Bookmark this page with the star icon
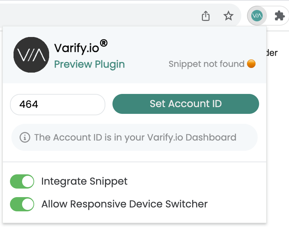289x227 pixels. coord(228,16)
